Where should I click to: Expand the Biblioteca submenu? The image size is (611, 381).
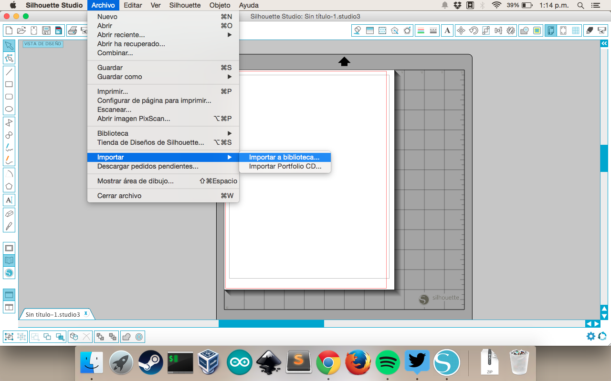(x=163, y=133)
